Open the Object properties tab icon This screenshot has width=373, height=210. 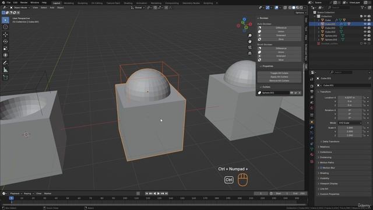(x=312, y=122)
